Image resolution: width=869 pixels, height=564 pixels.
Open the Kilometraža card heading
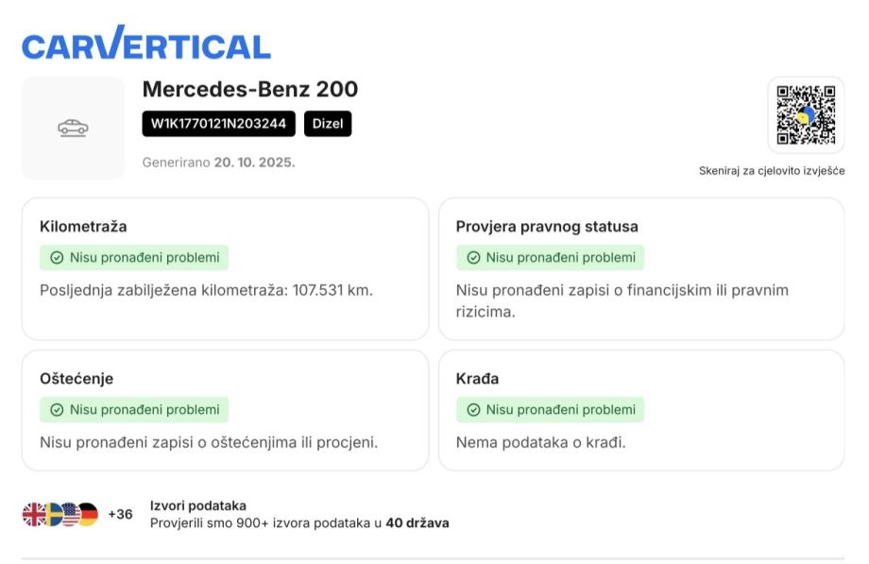[x=83, y=227]
